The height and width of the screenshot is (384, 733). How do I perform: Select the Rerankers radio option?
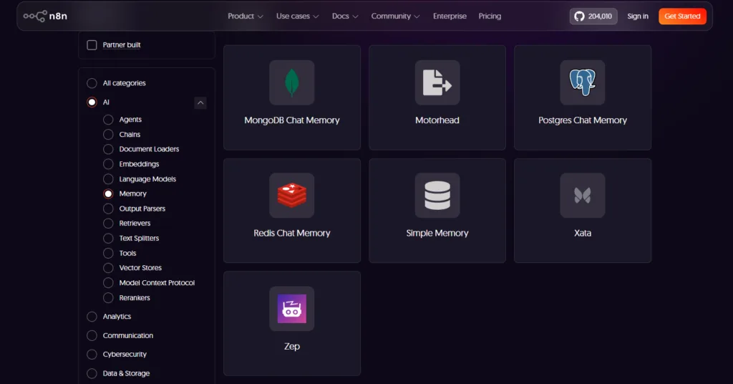click(x=108, y=298)
